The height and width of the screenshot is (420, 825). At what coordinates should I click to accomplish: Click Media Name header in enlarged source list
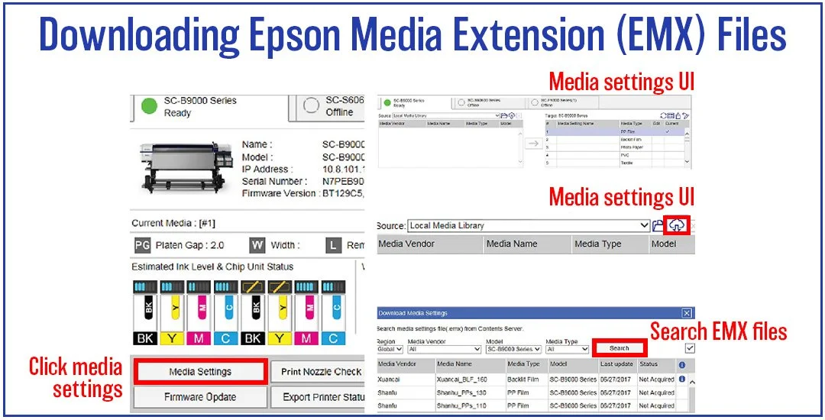(527, 244)
